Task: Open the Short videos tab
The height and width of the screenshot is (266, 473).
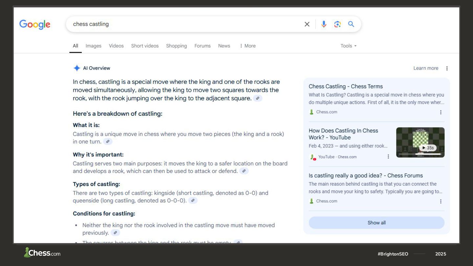Action: click(145, 46)
